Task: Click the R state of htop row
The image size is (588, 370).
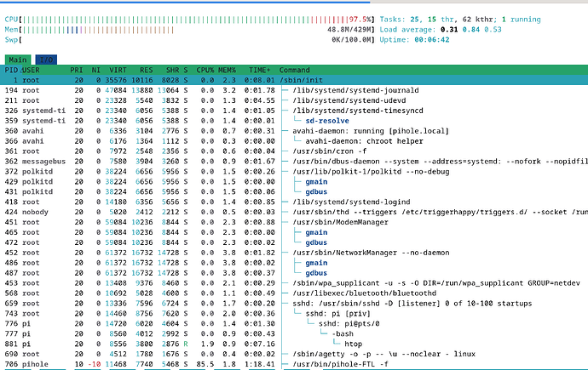Action: point(186,344)
